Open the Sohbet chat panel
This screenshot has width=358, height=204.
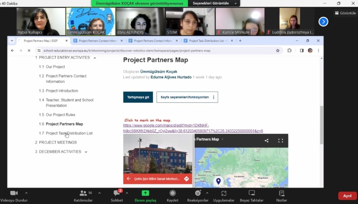pyautogui.click(x=117, y=193)
